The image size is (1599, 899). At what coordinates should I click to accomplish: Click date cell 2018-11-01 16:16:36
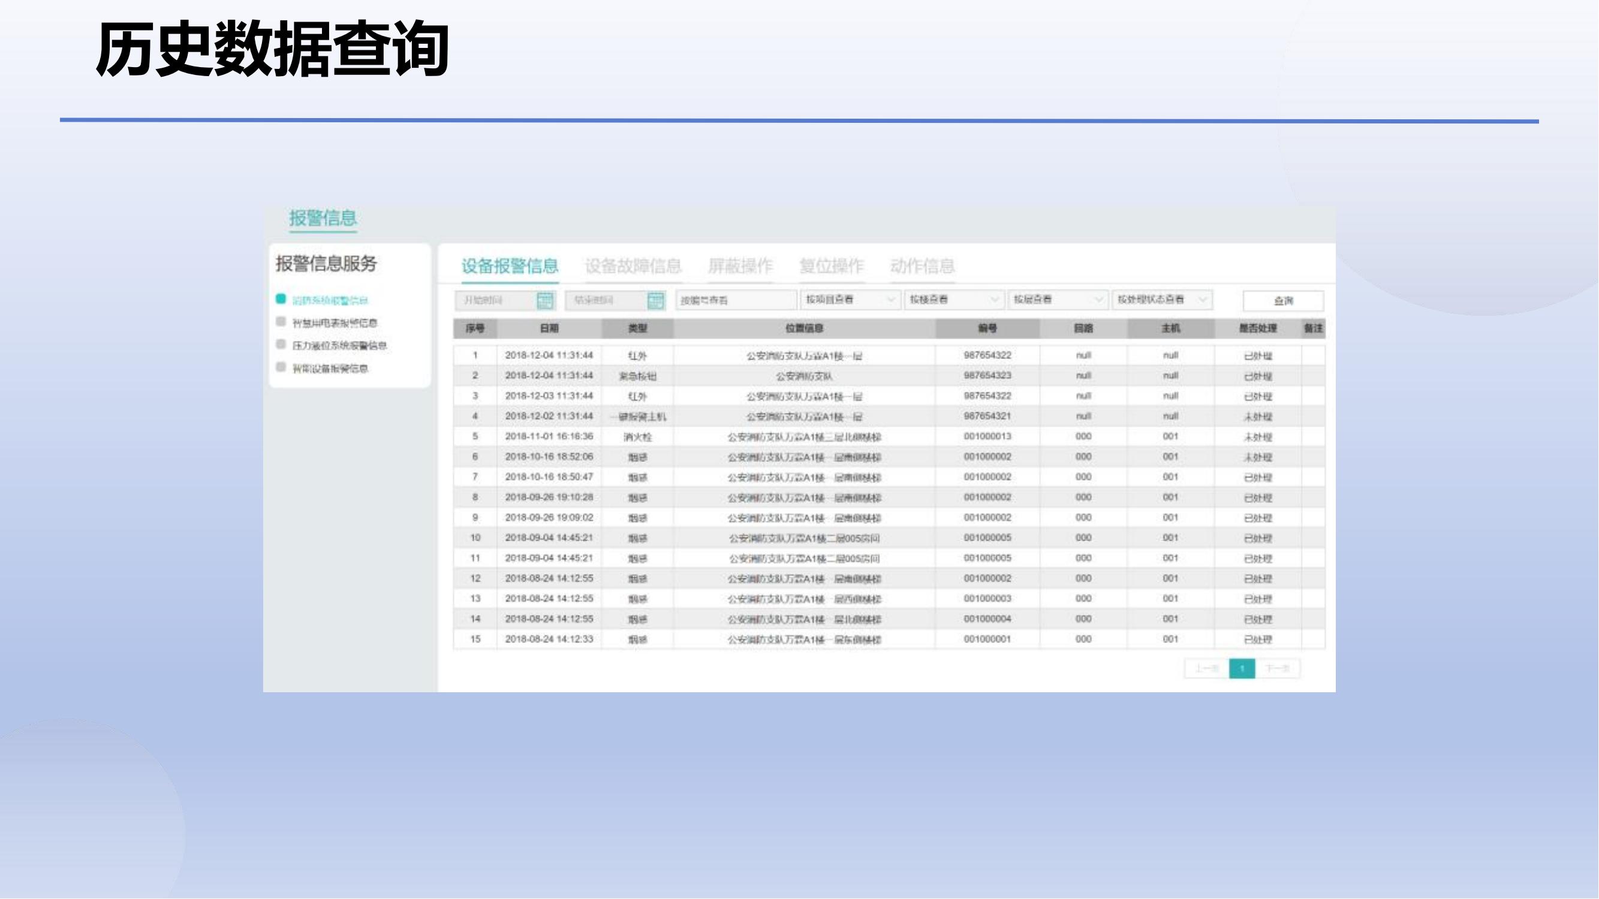[x=549, y=436]
